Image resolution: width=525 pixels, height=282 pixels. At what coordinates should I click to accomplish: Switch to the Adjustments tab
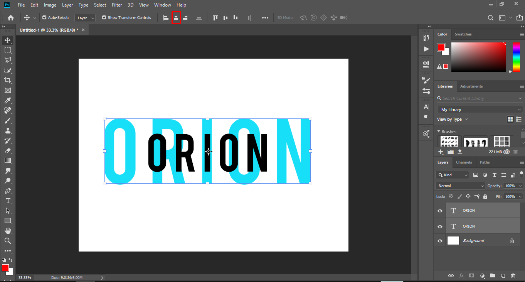click(x=471, y=86)
